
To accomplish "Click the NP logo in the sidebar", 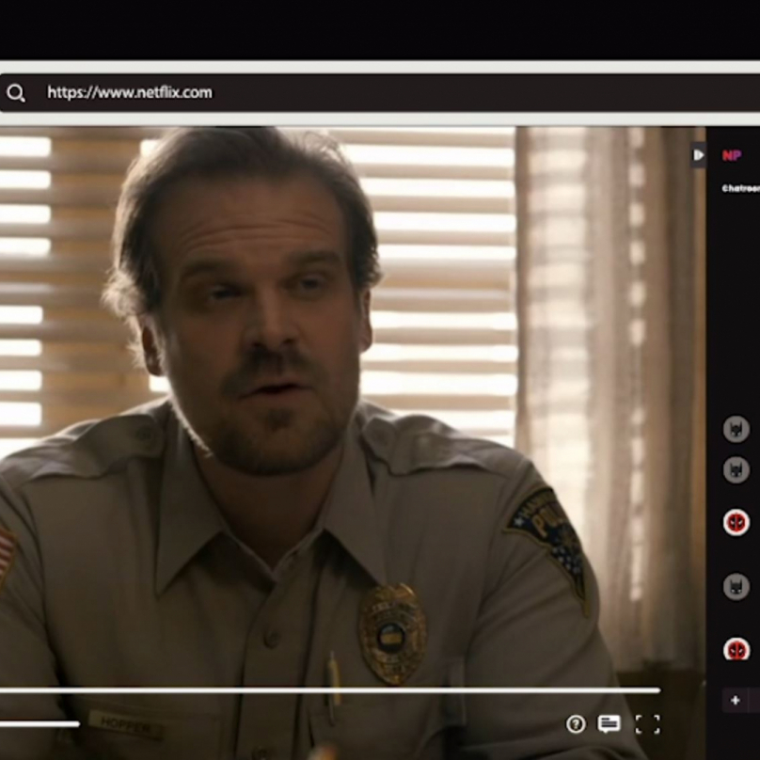I will (x=732, y=155).
